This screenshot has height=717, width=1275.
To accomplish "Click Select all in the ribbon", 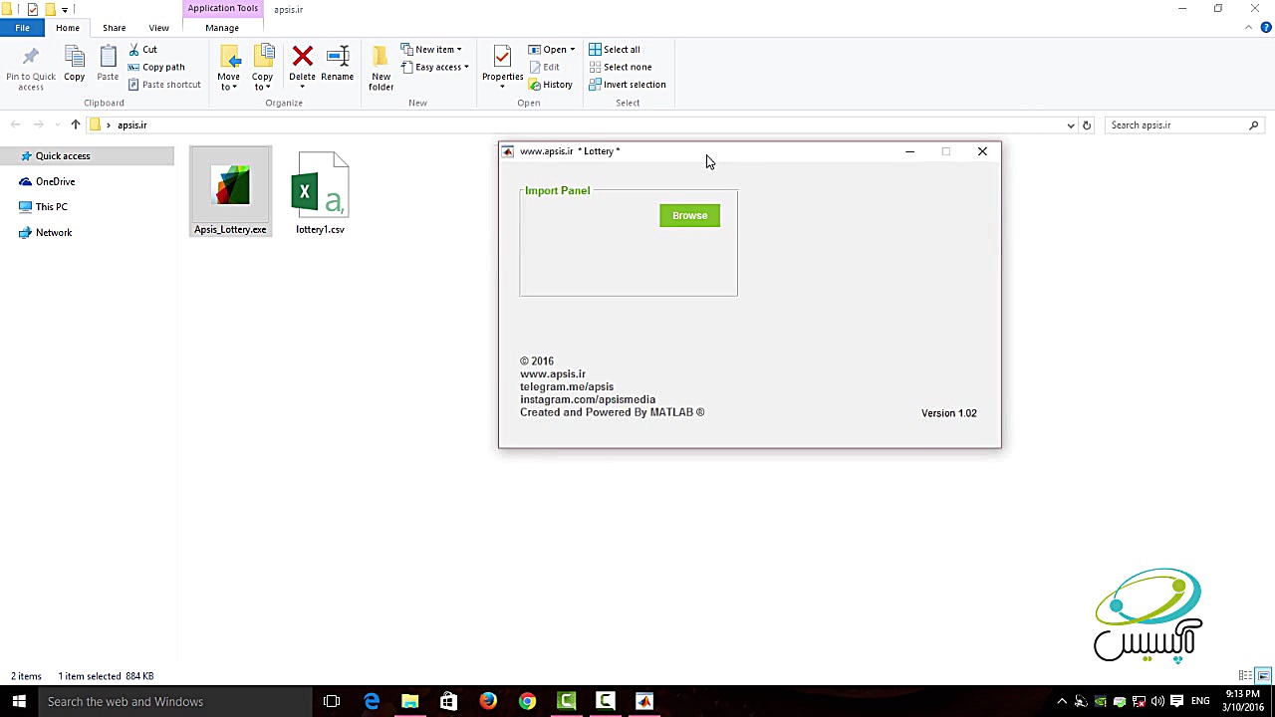I will point(615,49).
